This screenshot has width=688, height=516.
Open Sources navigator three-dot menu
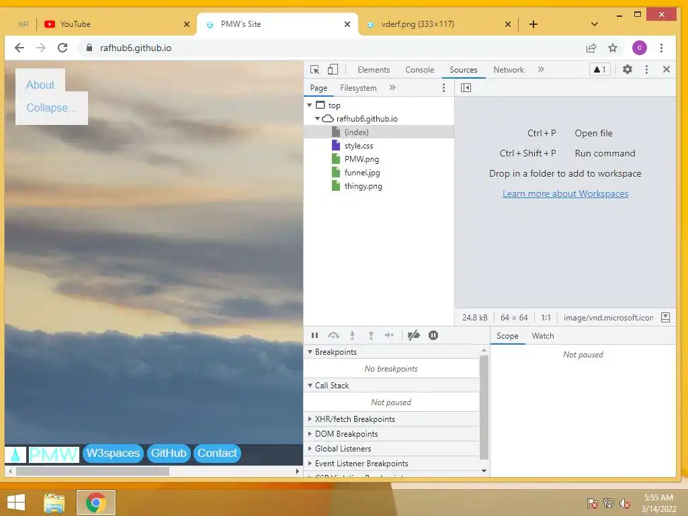(443, 88)
